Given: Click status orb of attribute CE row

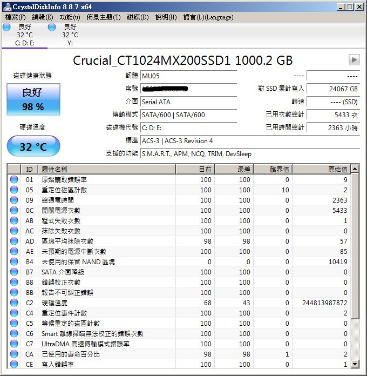Looking at the screenshot, I should (x=14, y=364).
